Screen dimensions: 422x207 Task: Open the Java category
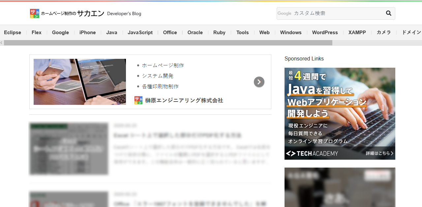(112, 33)
